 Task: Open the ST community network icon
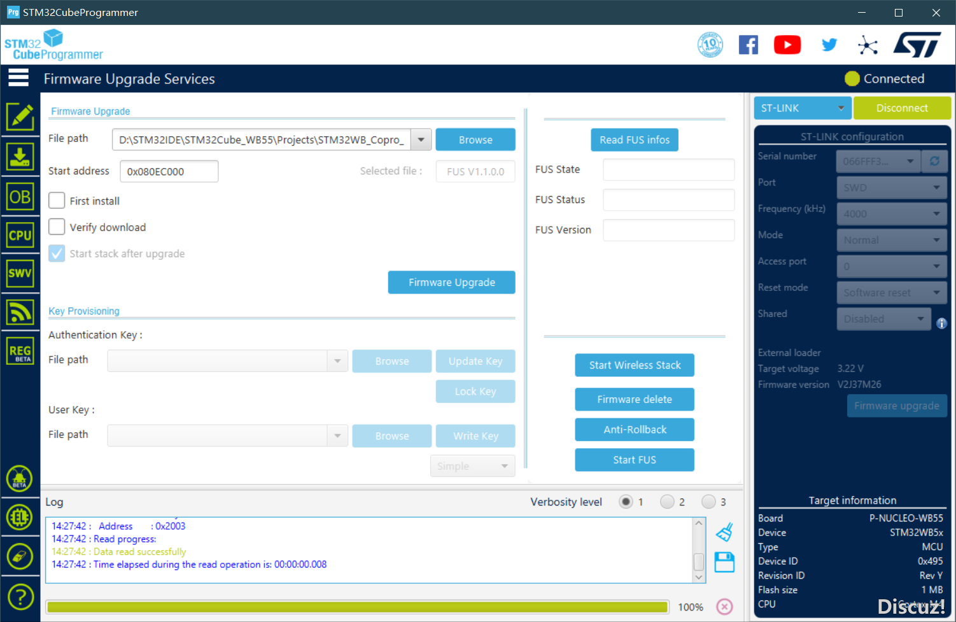point(868,45)
